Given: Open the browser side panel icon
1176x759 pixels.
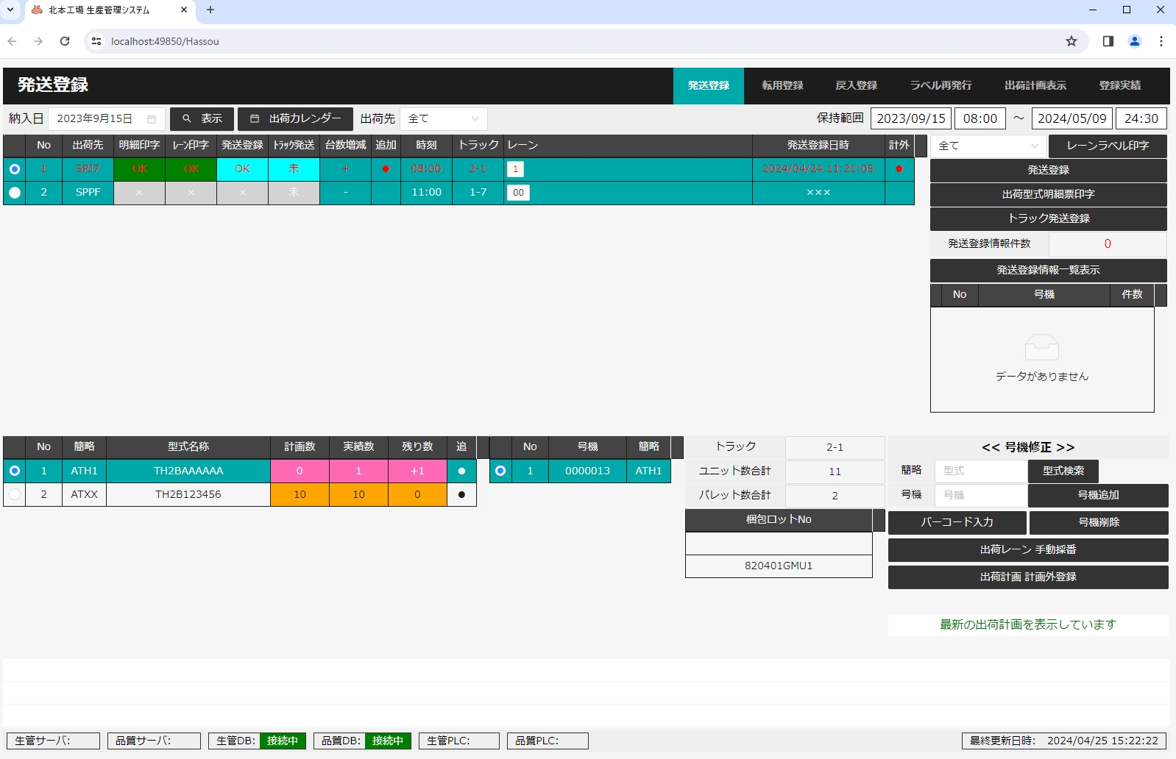Looking at the screenshot, I should [x=1108, y=41].
